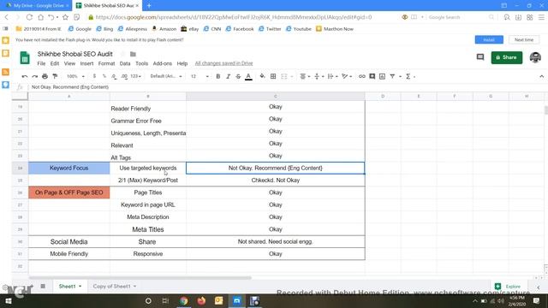Open the Add-ons menu
This screenshot has width=548, height=308.
point(163,63)
